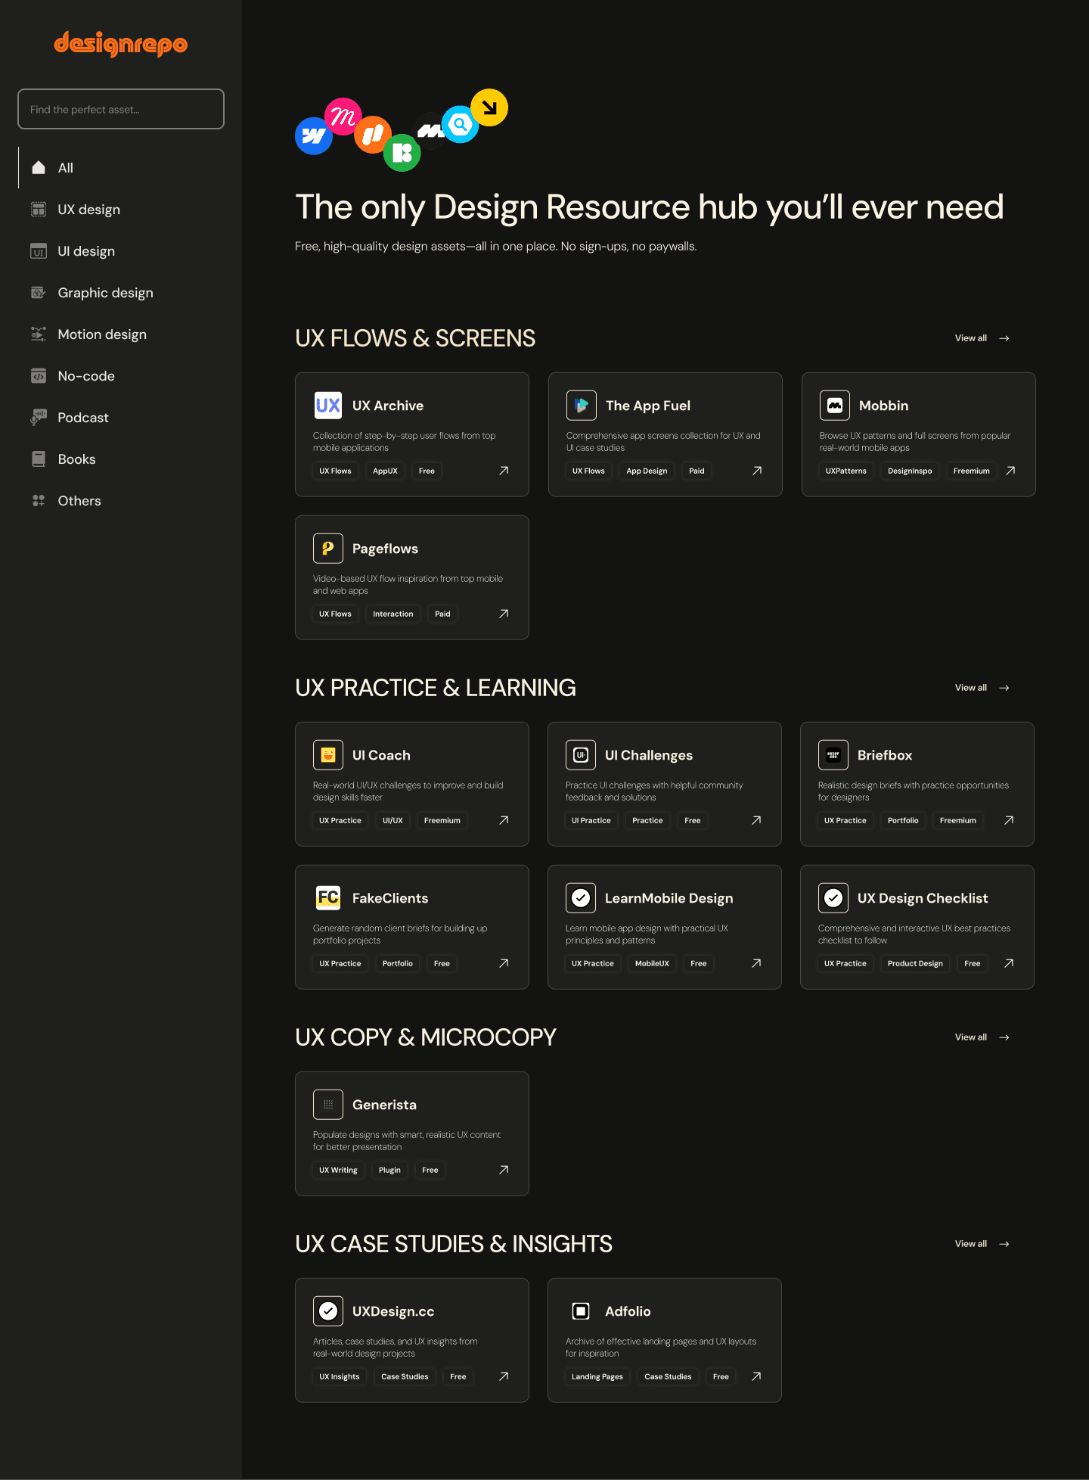This screenshot has width=1089, height=1480.
Task: Click the 'Find the perfect asset' search field
Action: pyautogui.click(x=121, y=109)
